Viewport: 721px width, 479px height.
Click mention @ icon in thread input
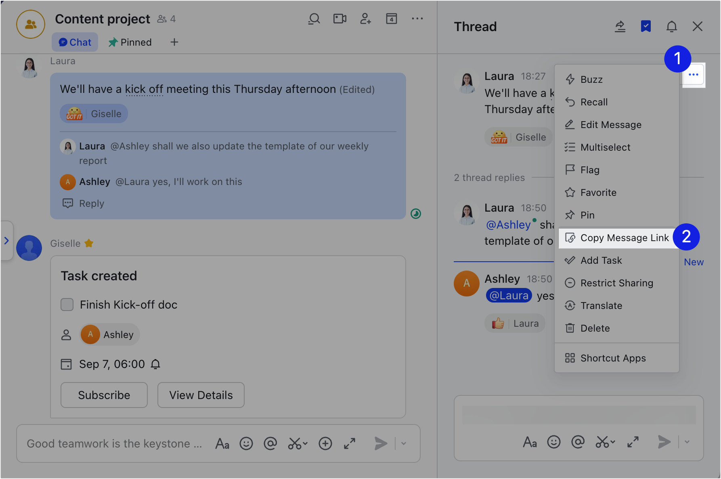(578, 442)
